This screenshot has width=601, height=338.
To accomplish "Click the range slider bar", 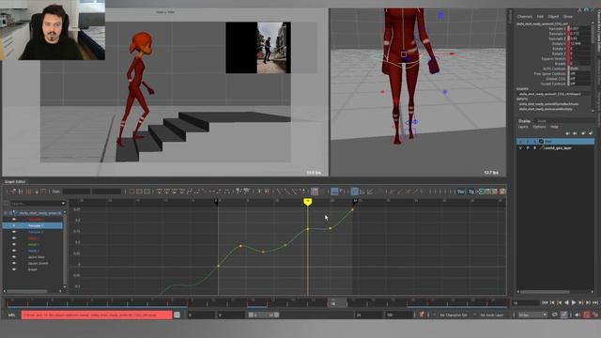I will tap(264, 315).
